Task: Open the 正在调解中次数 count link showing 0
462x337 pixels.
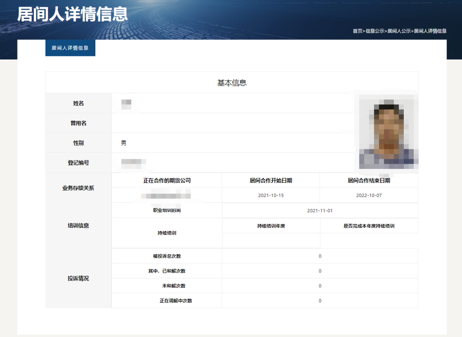Action: [320, 301]
